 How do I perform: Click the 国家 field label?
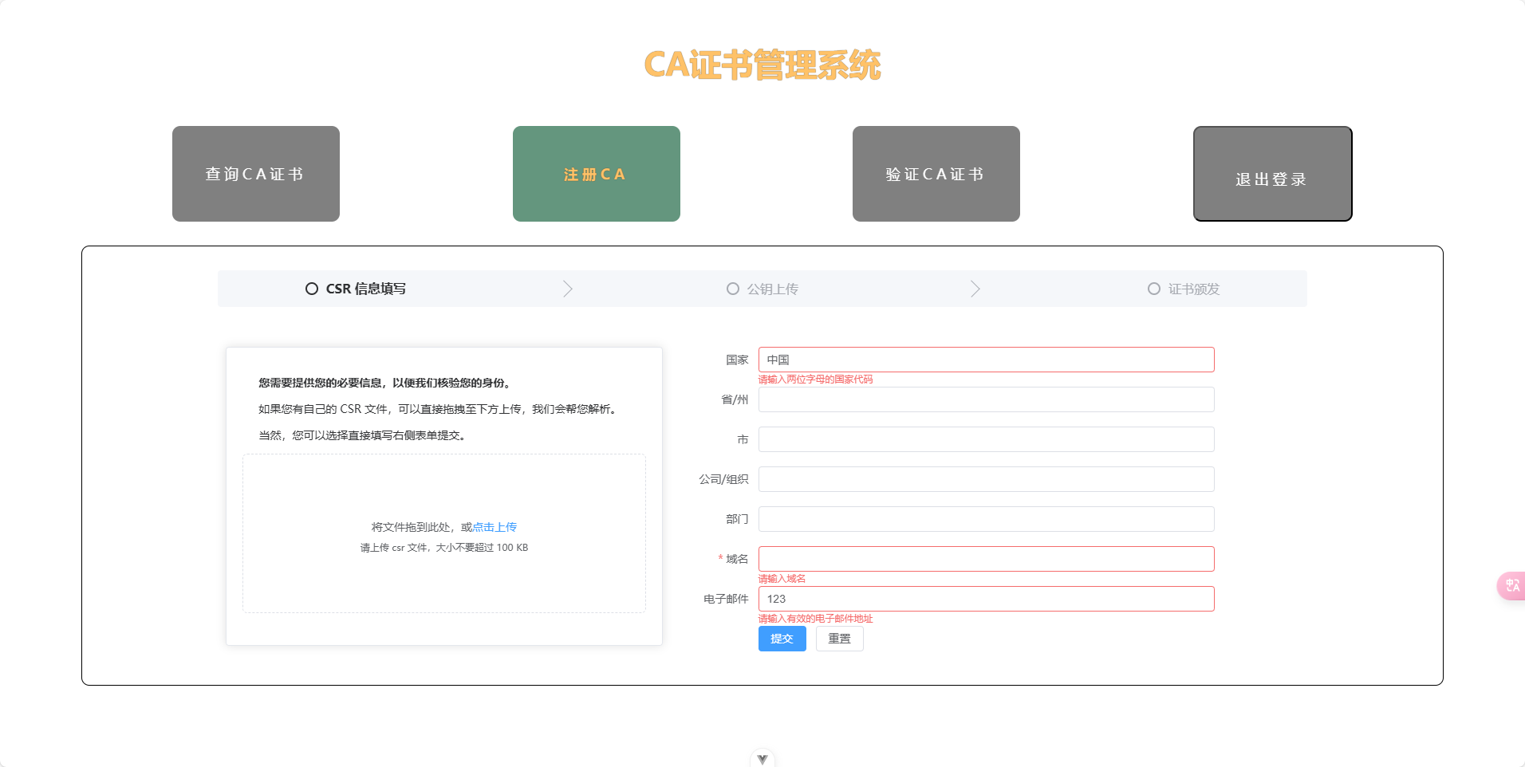(737, 360)
